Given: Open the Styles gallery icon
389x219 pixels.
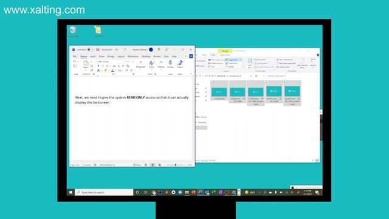Looking at the screenshot, I should (151, 63).
